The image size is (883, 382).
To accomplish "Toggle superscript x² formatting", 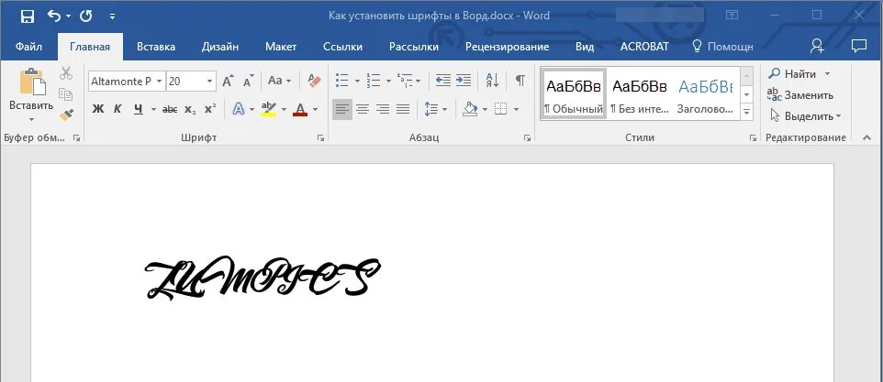I will click(x=210, y=109).
